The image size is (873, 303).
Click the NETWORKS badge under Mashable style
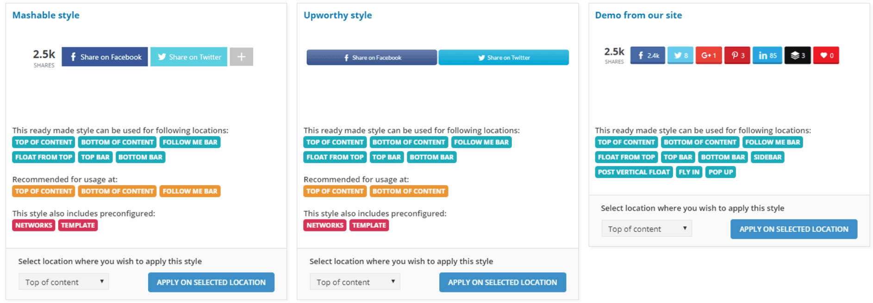point(33,225)
